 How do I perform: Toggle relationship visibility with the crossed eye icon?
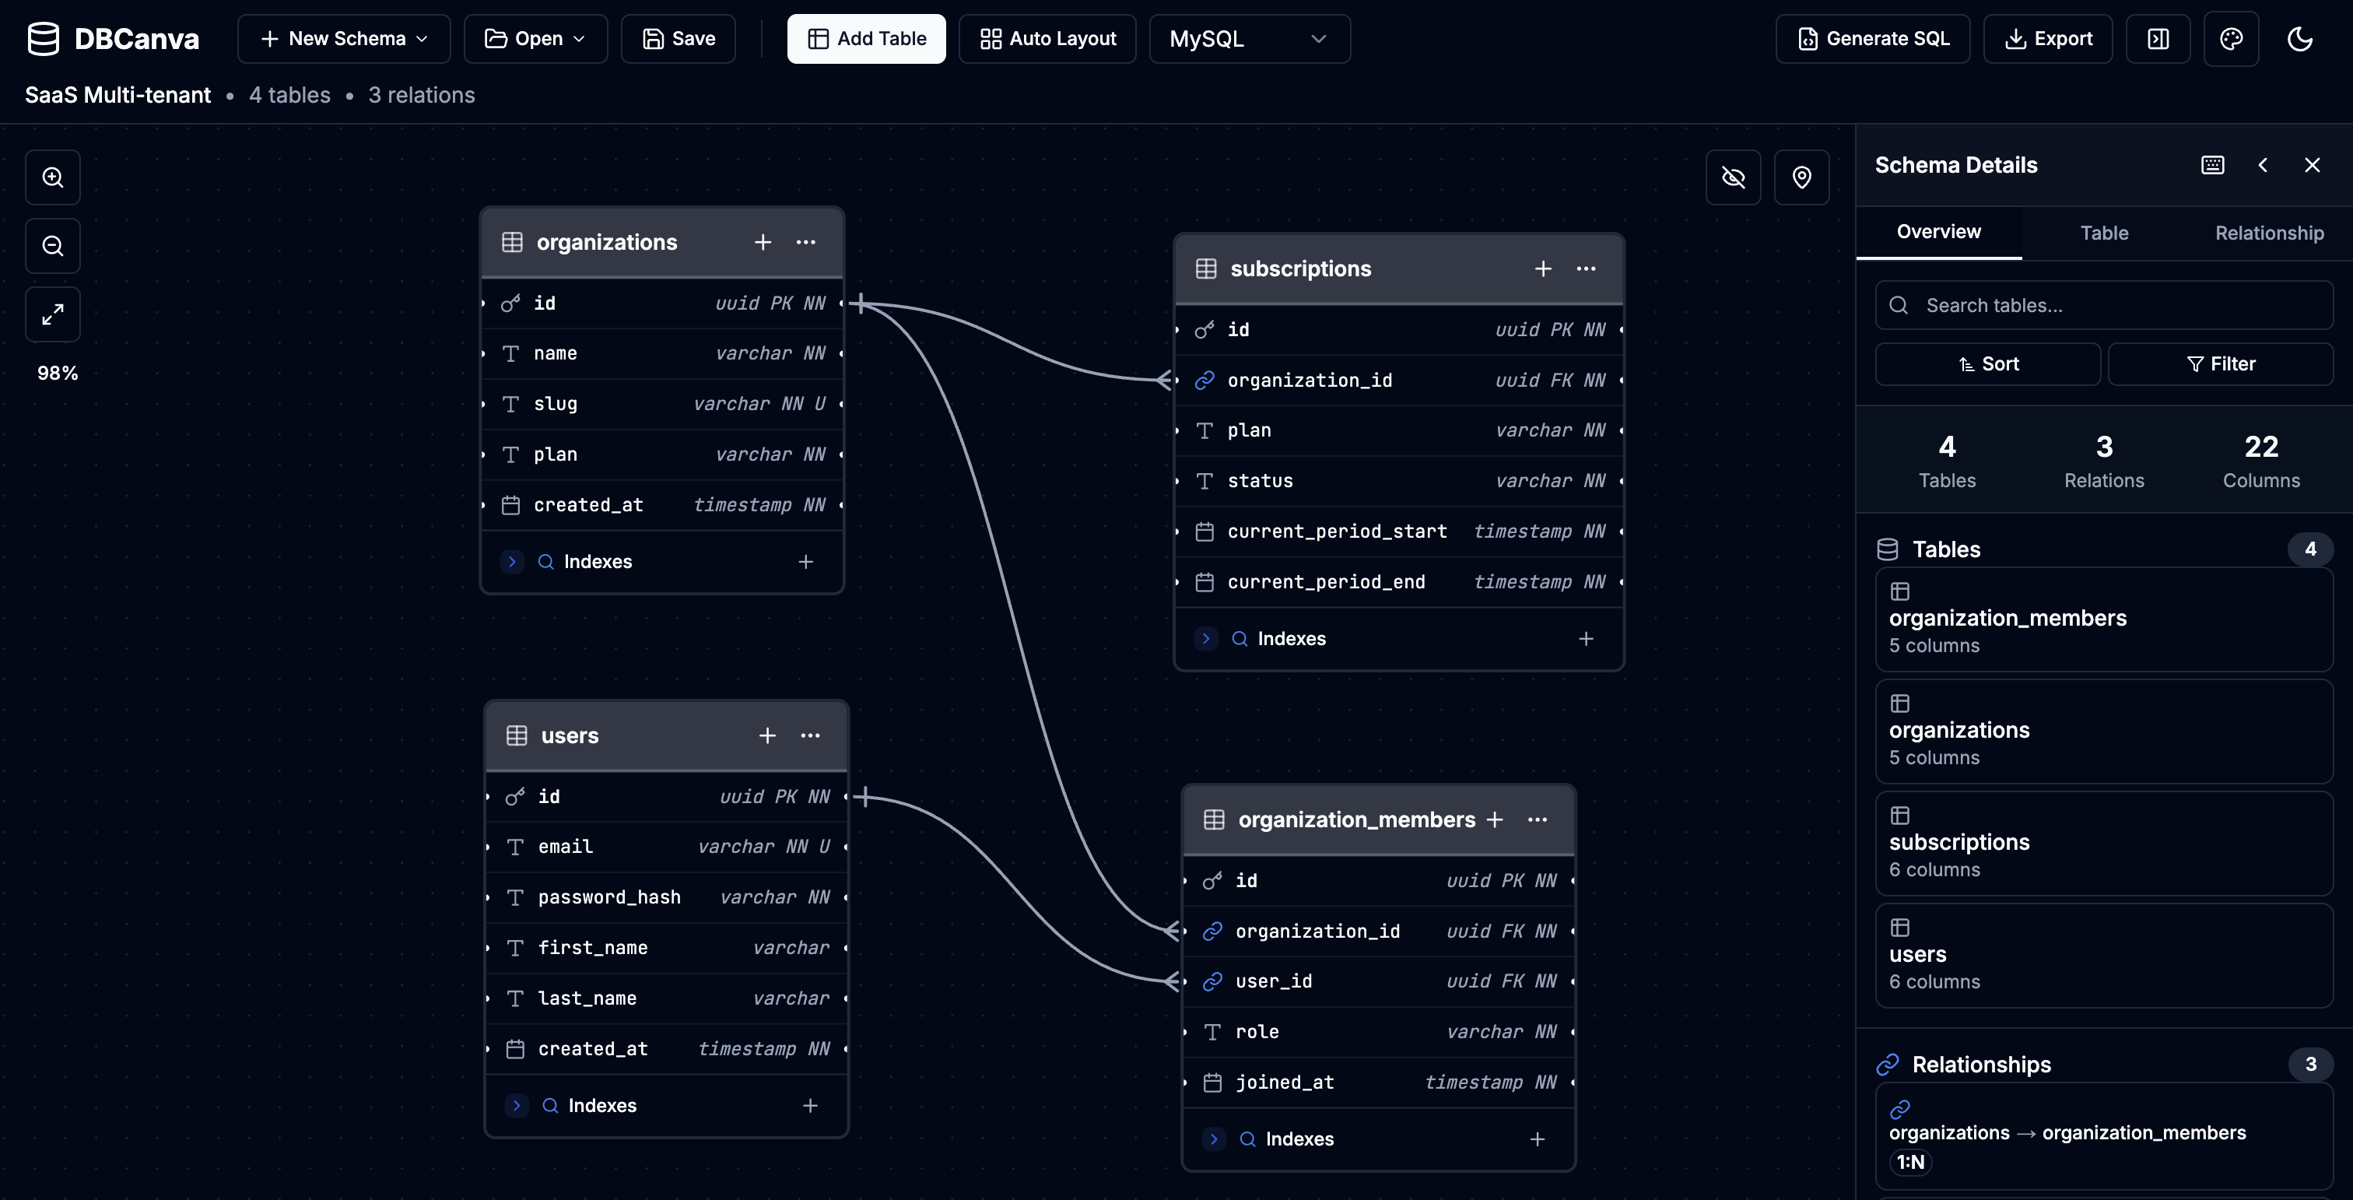1733,177
